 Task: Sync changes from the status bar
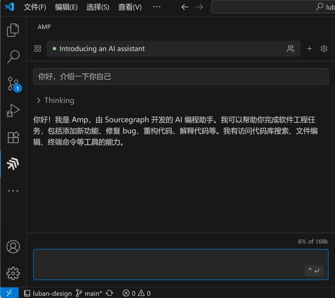[x=109, y=293]
